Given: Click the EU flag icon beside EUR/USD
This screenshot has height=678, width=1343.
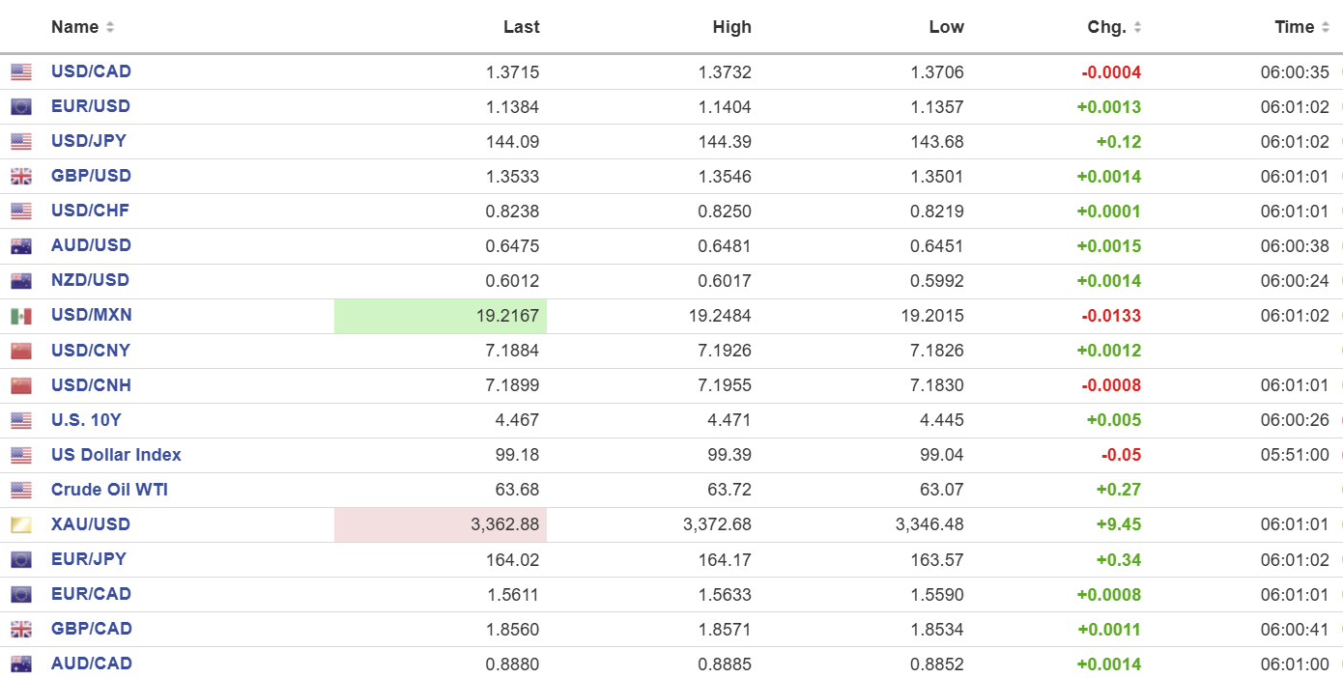Looking at the screenshot, I should (x=21, y=106).
